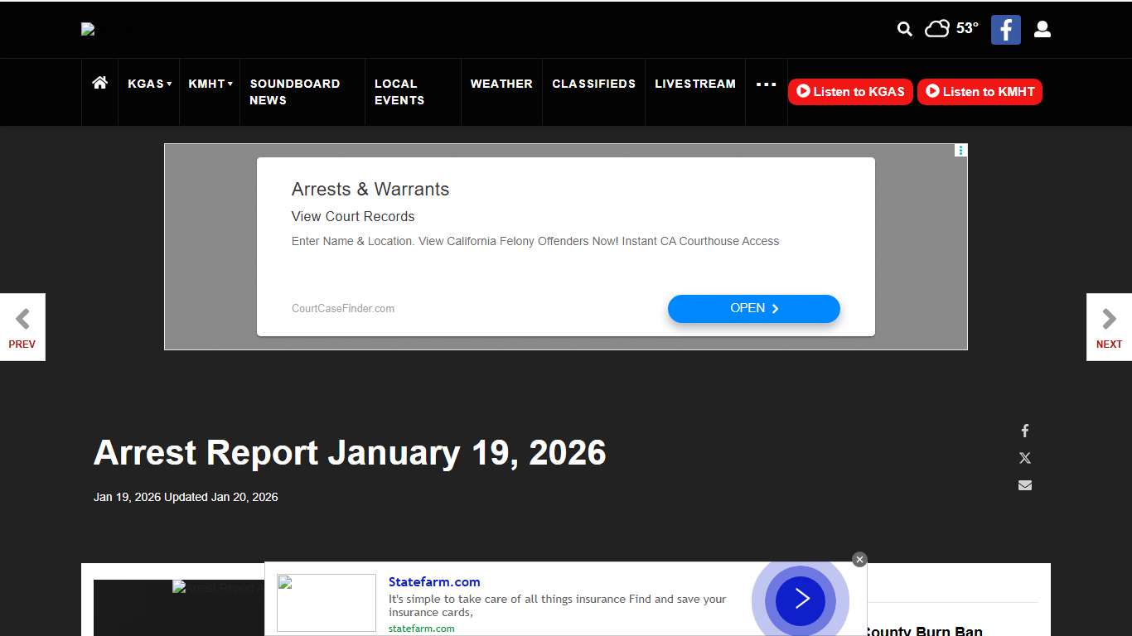Click the weather cloud icon showing 53°
Screen dimensions: 1132x636
point(937,28)
